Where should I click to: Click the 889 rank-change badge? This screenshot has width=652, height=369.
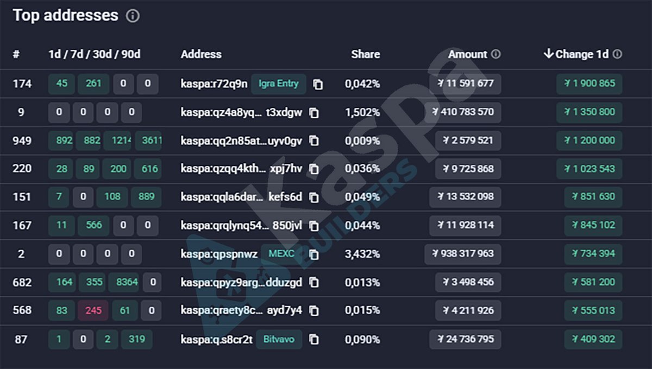coord(146,197)
